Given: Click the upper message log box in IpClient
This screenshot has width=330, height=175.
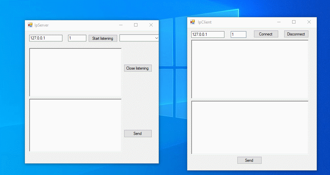Looking at the screenshot, I should pyautogui.click(x=250, y=69).
